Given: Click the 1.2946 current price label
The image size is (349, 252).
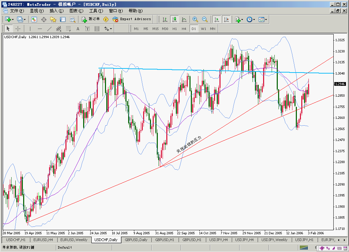Looking at the screenshot, I should (340, 84).
